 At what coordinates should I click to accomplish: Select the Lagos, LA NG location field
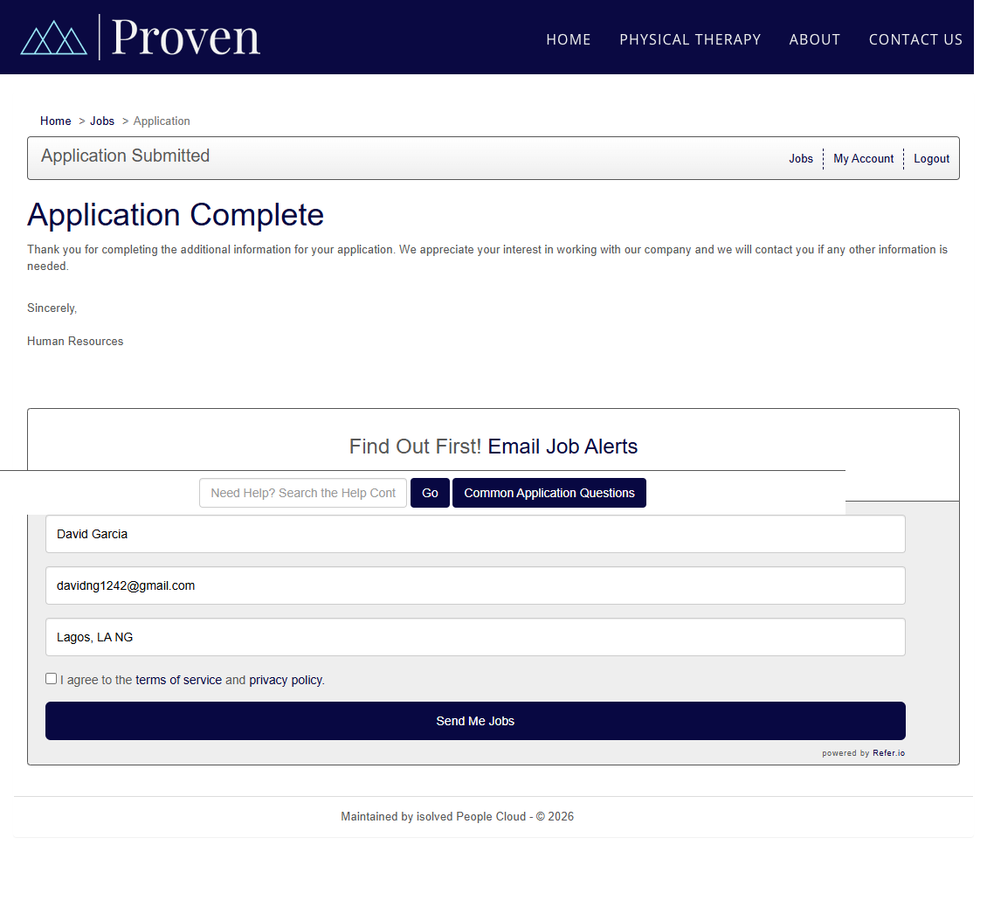475,637
